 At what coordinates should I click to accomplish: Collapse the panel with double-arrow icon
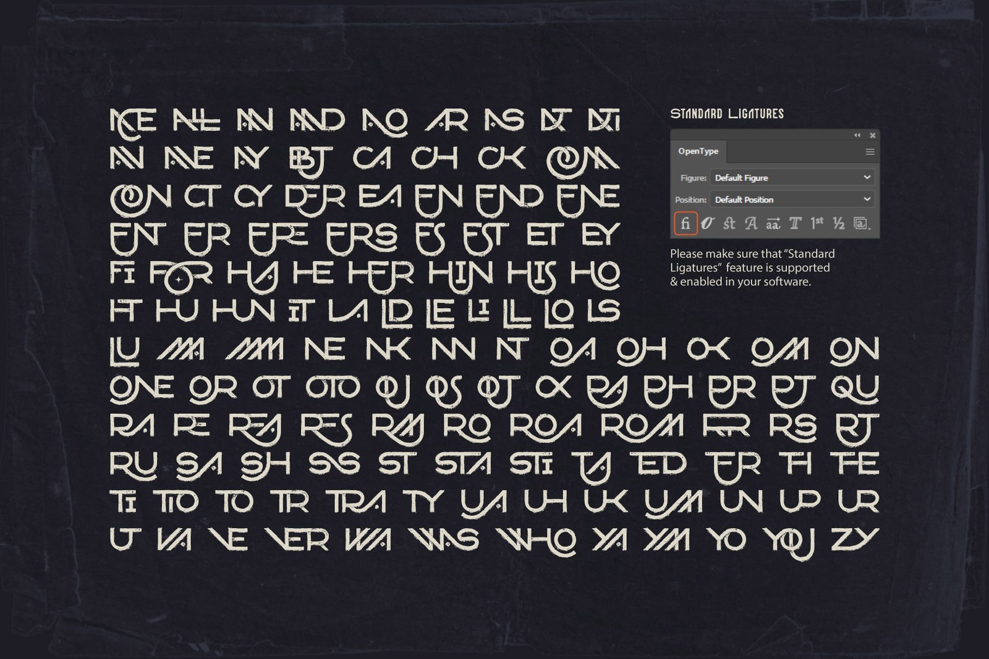pos(857,135)
